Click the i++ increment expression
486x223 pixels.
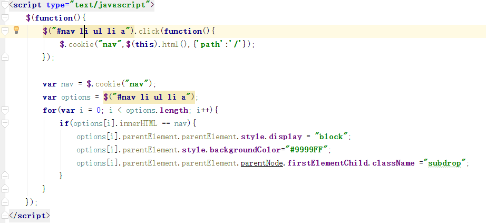(204, 110)
